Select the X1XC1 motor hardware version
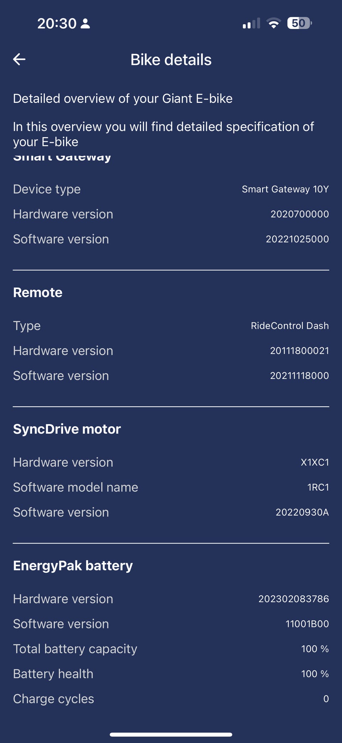The image size is (342, 743). pyautogui.click(x=315, y=462)
